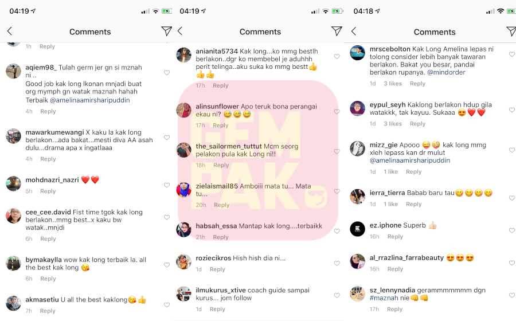View mizz_gie's profile avatar
Viewport: 516px width, 321px height.
point(357,148)
